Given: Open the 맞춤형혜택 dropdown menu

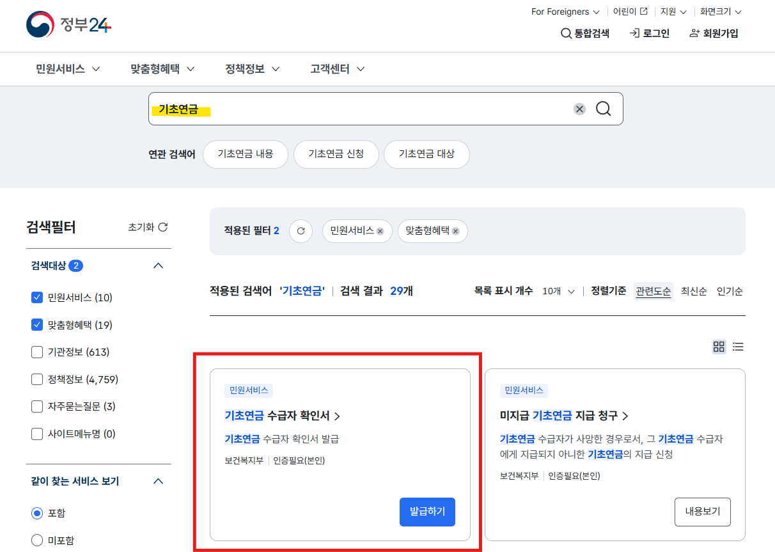Looking at the screenshot, I should coord(162,69).
